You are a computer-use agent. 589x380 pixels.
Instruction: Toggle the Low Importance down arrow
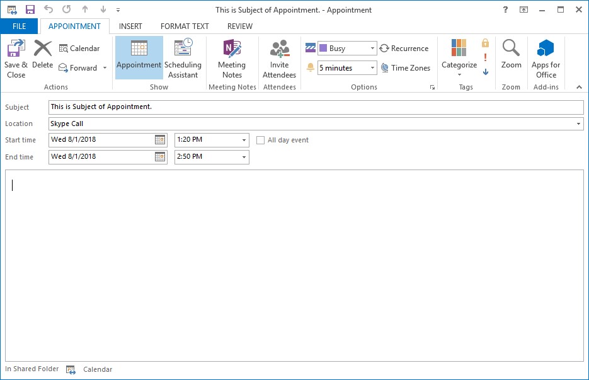pos(485,72)
